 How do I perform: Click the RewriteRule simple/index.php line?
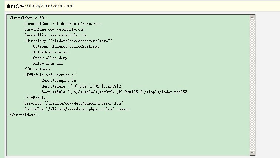pos(114,92)
